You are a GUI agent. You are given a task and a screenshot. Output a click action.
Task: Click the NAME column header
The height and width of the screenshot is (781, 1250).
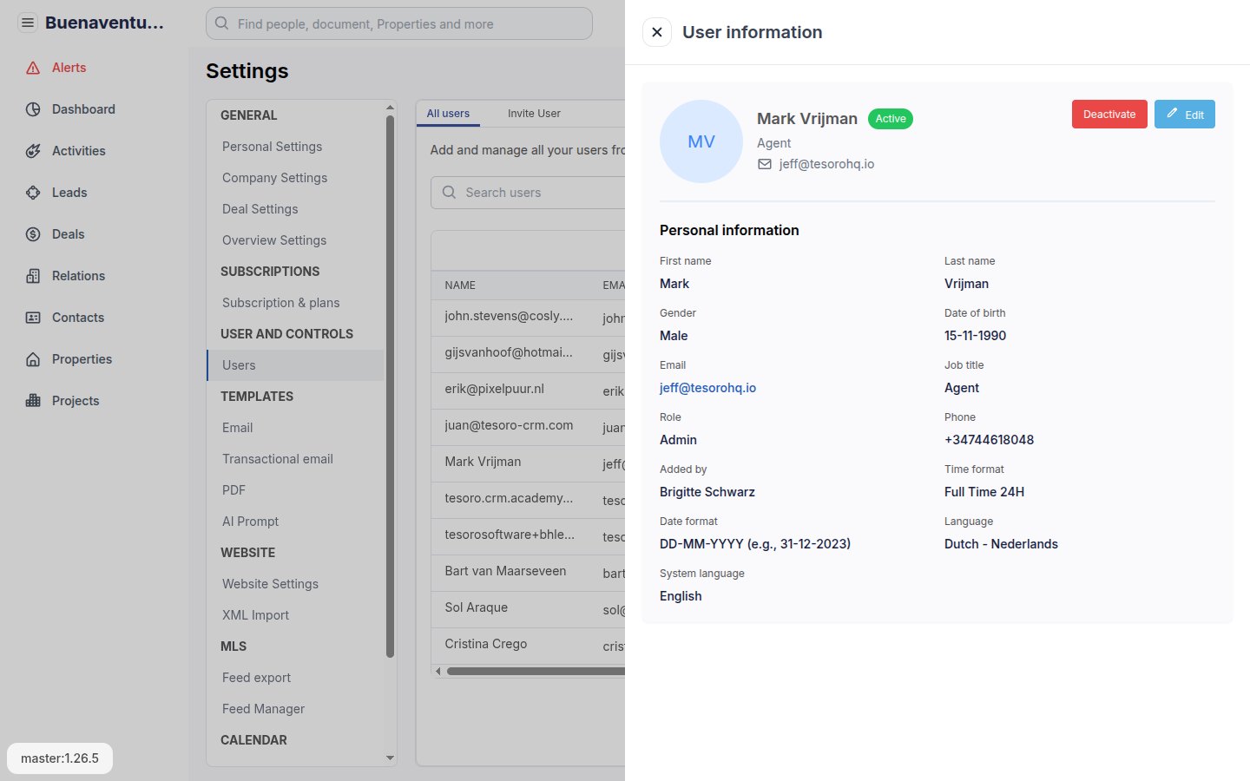coord(460,285)
